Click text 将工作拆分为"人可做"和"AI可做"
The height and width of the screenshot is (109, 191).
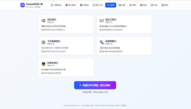pos(55,48)
